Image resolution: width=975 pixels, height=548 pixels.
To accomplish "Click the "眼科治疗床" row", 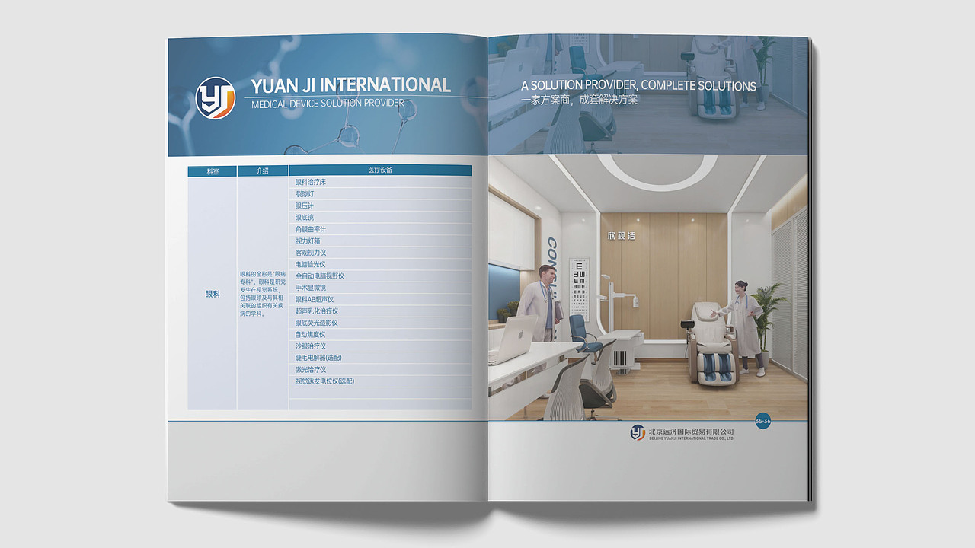I will pyautogui.click(x=380, y=183).
